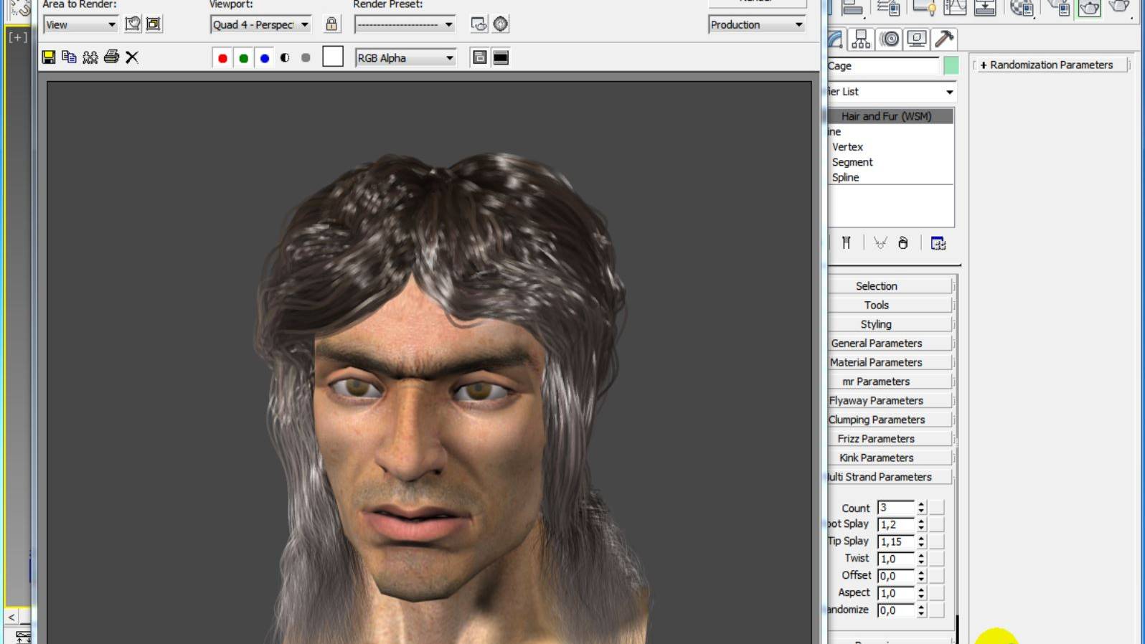
Task: Select the Vertex sub-object level
Action: (847, 147)
